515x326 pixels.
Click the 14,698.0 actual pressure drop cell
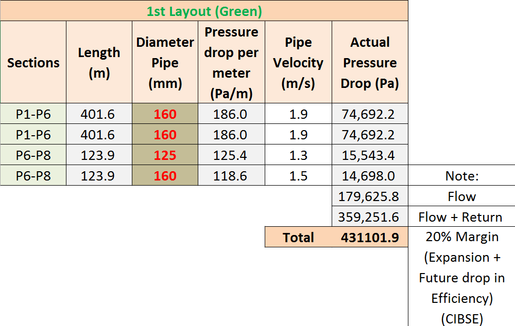pyautogui.click(x=370, y=176)
